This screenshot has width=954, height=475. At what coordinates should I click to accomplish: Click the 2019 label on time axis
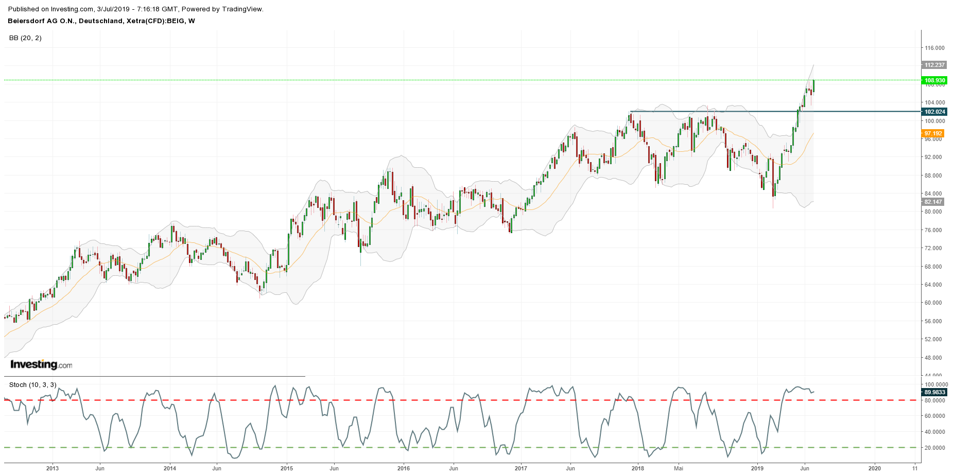[x=757, y=468]
